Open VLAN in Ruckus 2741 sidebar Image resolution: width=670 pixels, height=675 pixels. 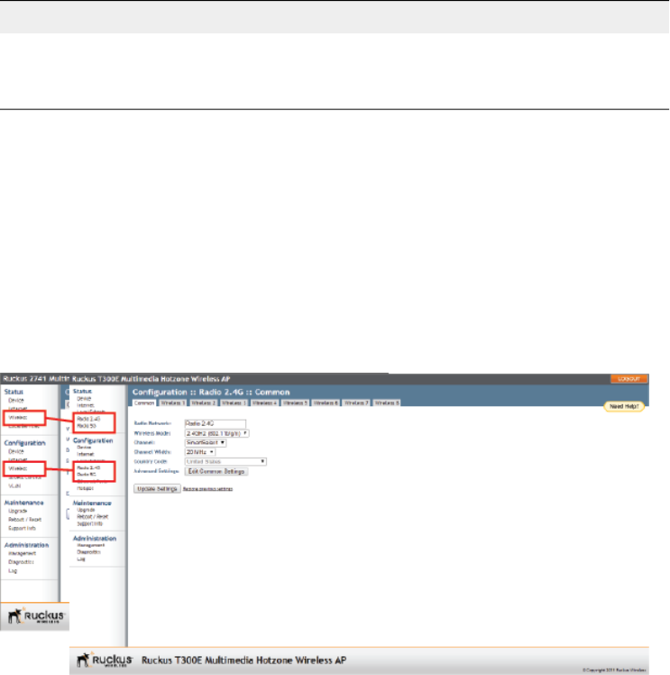pos(14,486)
